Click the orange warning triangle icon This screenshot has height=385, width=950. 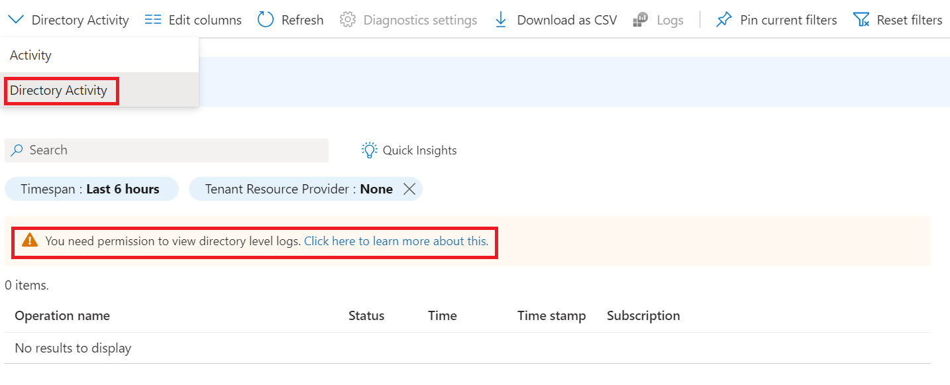(30, 241)
